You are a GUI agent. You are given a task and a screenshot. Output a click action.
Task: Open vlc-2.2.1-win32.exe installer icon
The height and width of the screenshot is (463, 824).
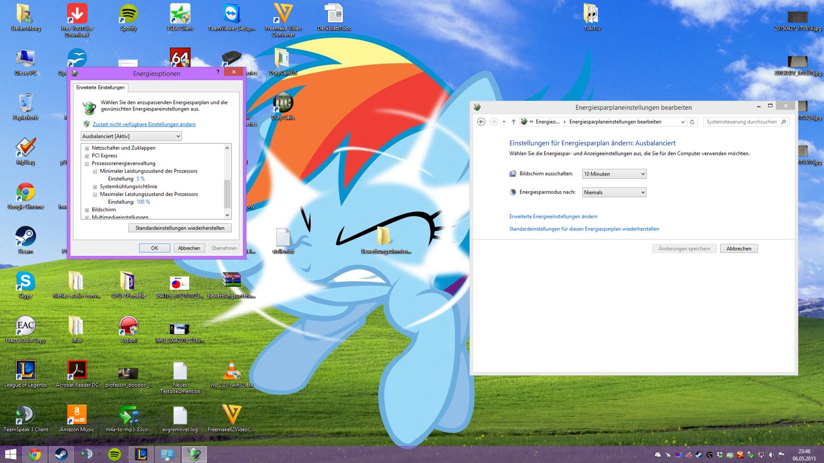[x=231, y=375]
